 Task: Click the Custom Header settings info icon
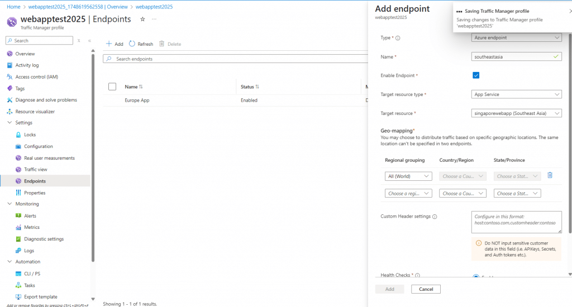[x=435, y=217]
